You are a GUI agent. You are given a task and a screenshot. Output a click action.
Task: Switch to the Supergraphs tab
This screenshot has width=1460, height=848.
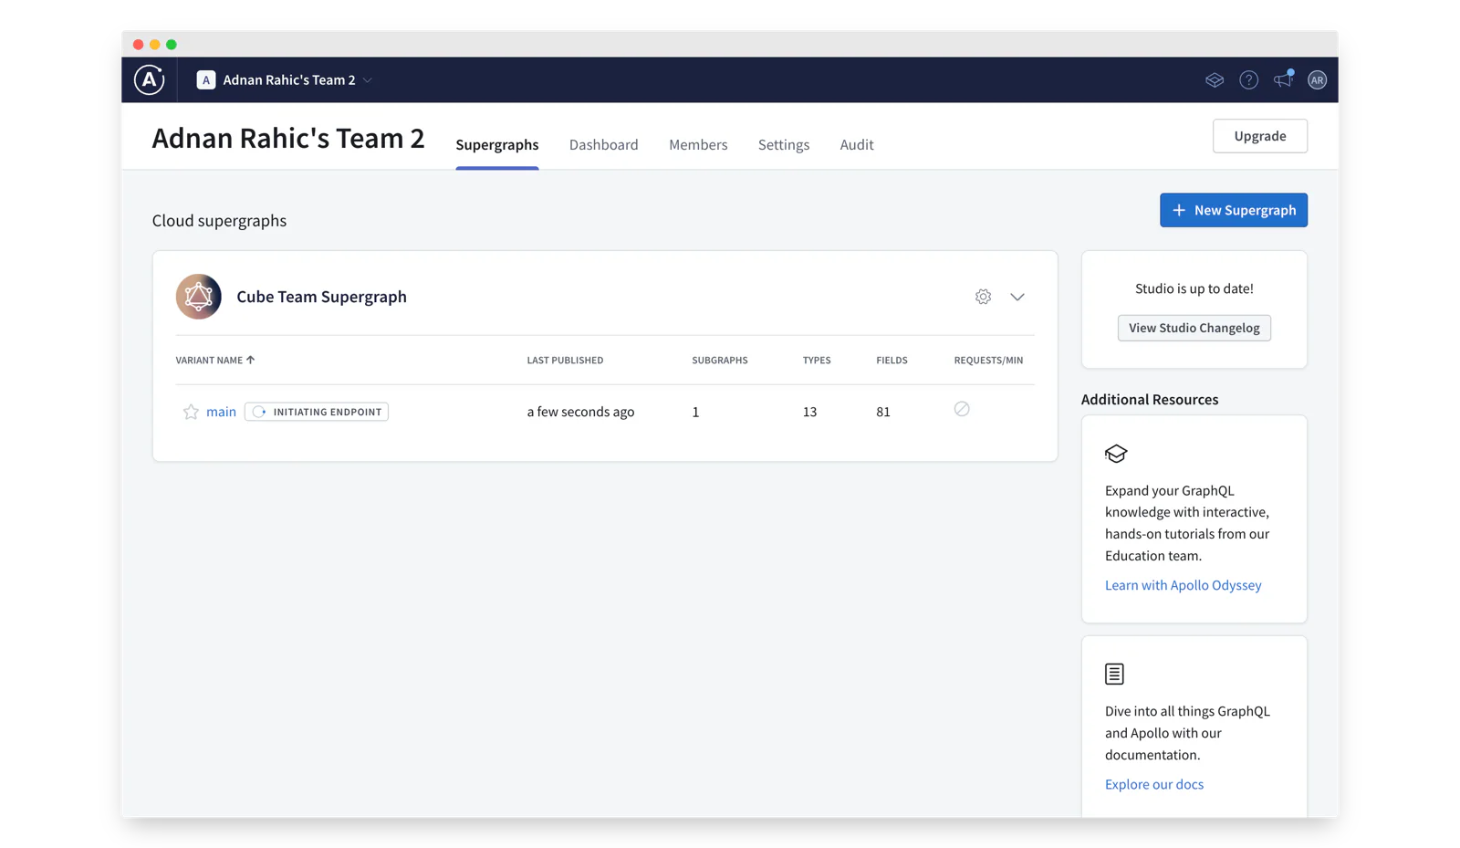(497, 145)
